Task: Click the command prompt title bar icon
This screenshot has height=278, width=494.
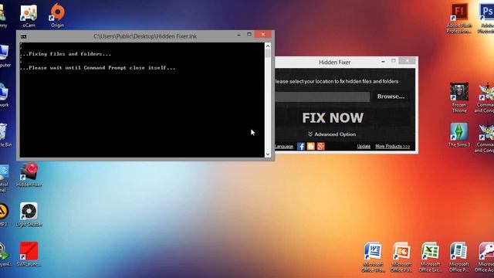Action: click(x=23, y=36)
